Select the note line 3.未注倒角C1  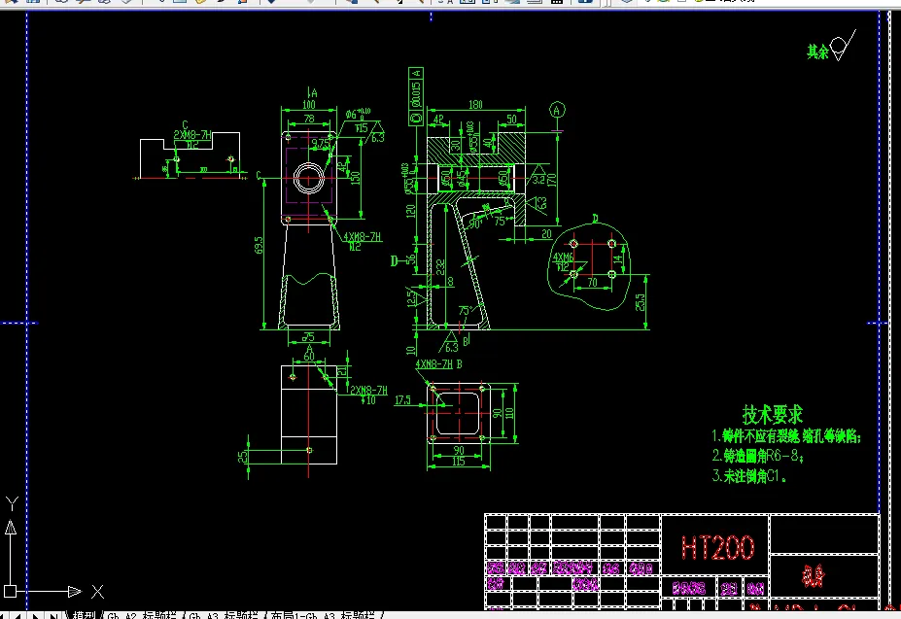coord(749,476)
